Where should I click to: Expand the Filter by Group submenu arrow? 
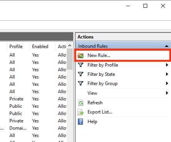[167, 84]
